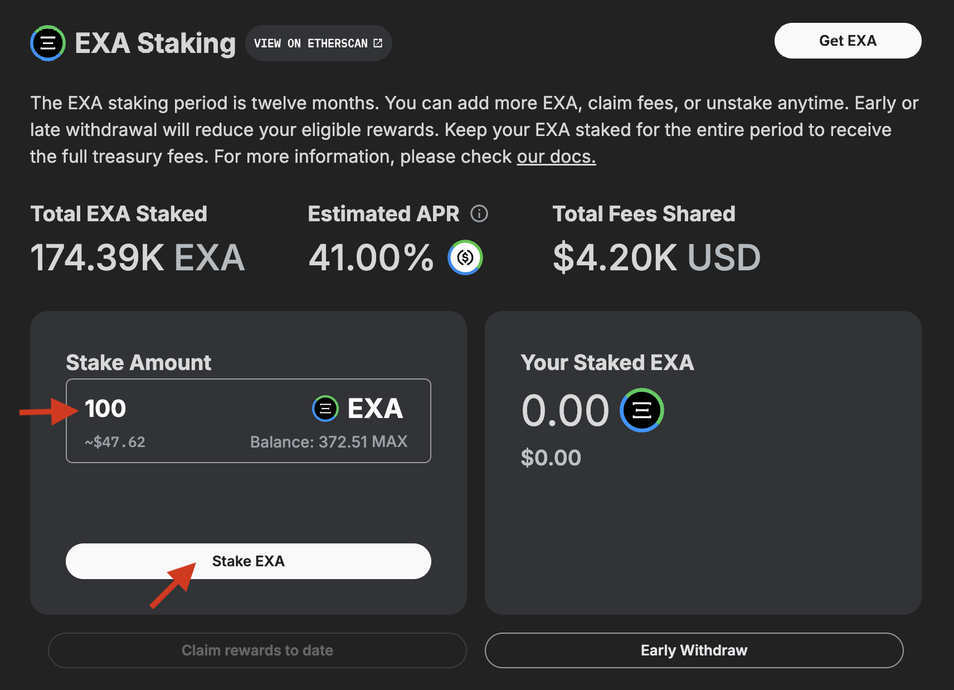Click the $4.20K USD fees shared value

pos(656,257)
